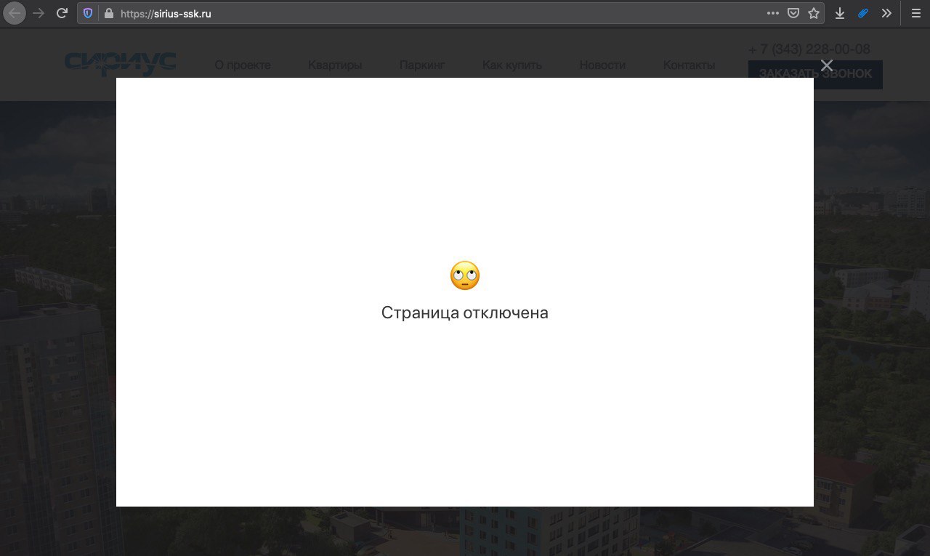Click the padlock site security icon
The image size is (930, 556).
tap(109, 13)
